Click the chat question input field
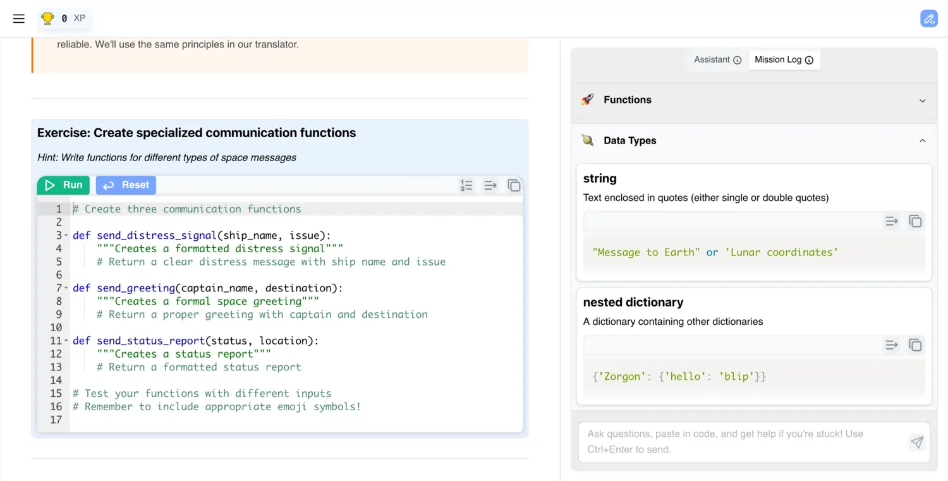The image size is (948, 481). [x=727, y=442]
